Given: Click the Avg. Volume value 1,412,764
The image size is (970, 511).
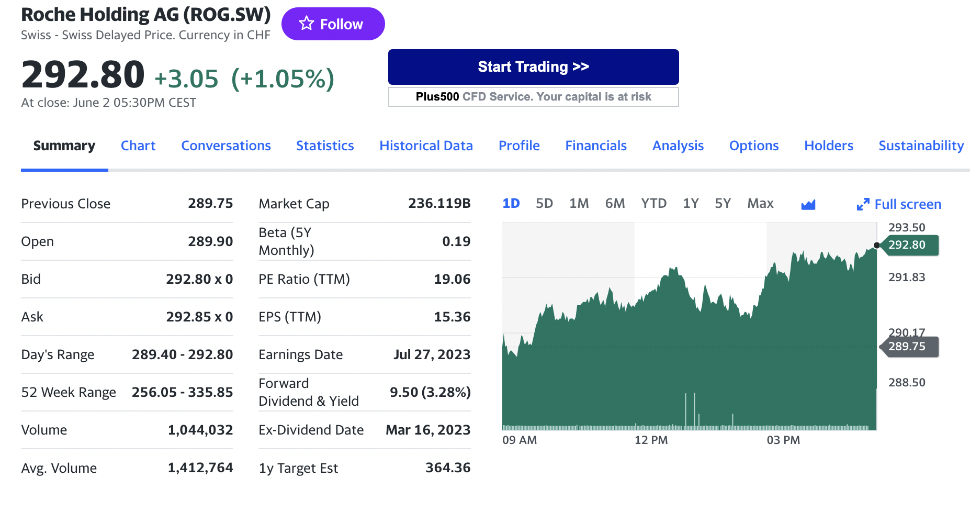Looking at the screenshot, I should tap(200, 468).
